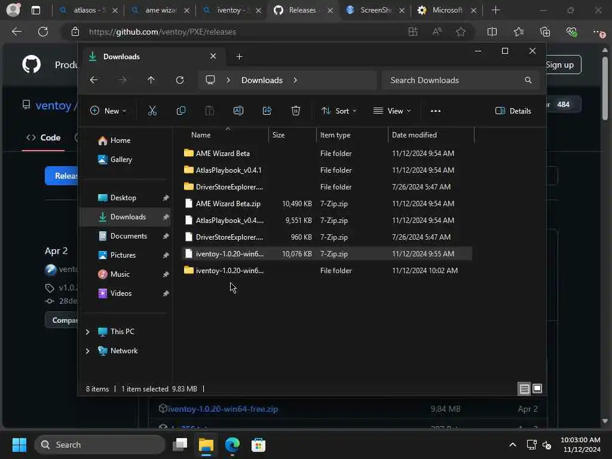Switch to the atlasos browser tab

click(x=88, y=10)
